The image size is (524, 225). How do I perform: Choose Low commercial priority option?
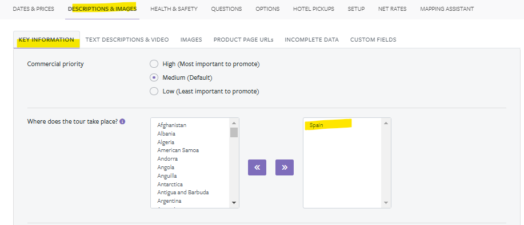154,91
